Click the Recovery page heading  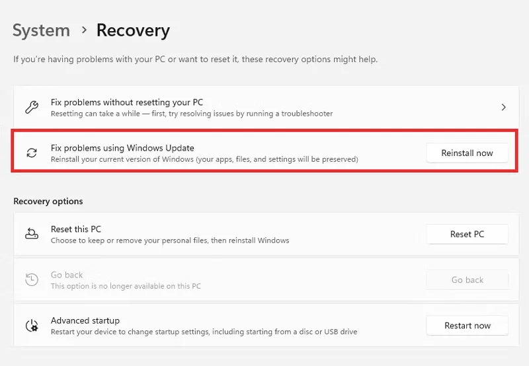coord(133,30)
